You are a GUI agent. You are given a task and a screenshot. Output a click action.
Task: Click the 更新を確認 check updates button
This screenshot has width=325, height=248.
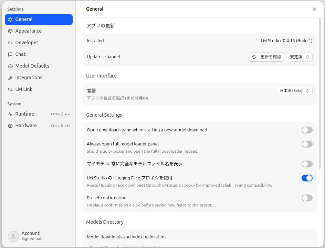coord(266,57)
